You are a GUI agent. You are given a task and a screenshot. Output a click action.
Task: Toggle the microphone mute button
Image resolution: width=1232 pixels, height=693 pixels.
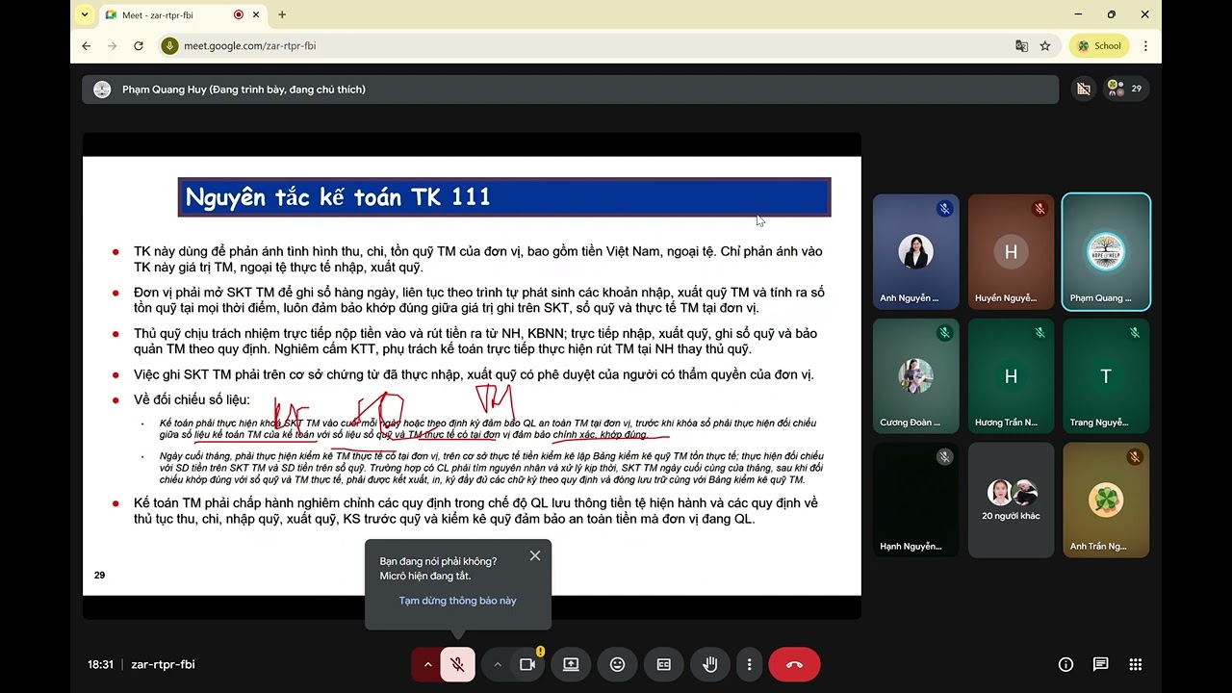(458, 664)
